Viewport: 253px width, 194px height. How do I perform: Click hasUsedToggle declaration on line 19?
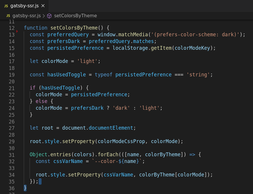click(67, 75)
